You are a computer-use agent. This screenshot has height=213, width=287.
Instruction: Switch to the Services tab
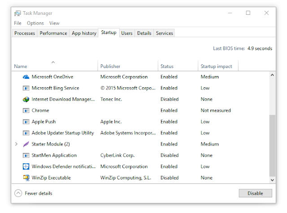coord(165,33)
